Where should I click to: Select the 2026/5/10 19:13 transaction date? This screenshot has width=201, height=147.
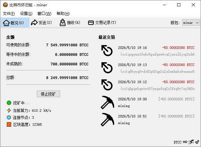point(132,65)
